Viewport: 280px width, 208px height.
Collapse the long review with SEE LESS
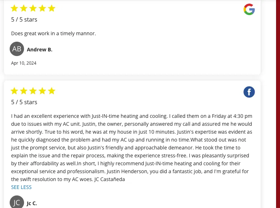pos(21,187)
